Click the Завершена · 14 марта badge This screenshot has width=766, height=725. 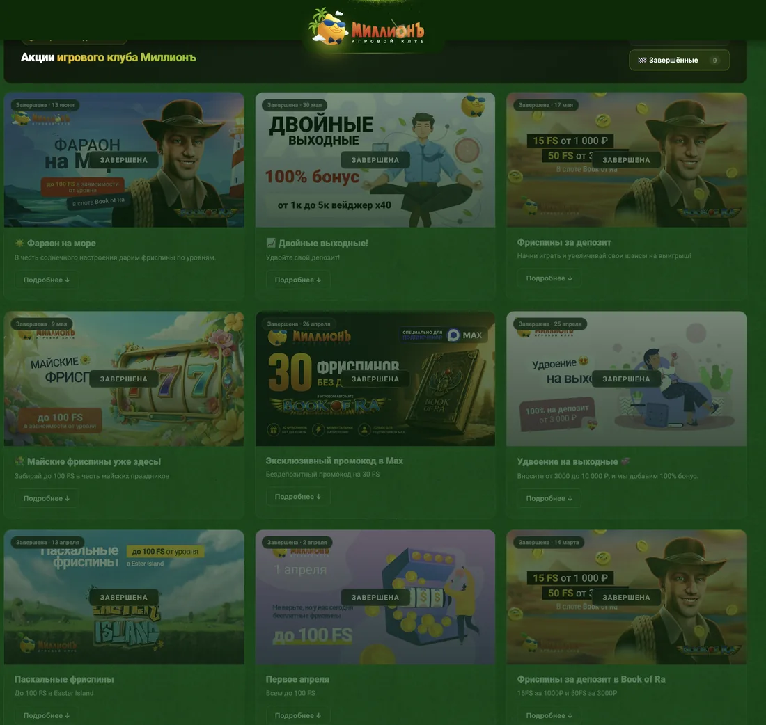click(549, 543)
